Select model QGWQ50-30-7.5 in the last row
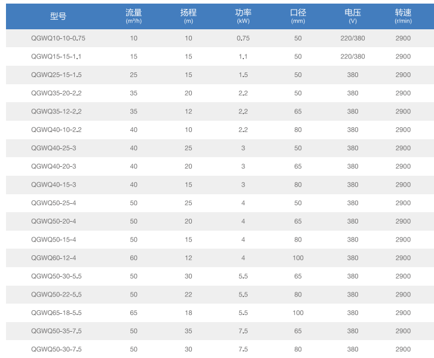434x358 pixels. tap(56, 350)
